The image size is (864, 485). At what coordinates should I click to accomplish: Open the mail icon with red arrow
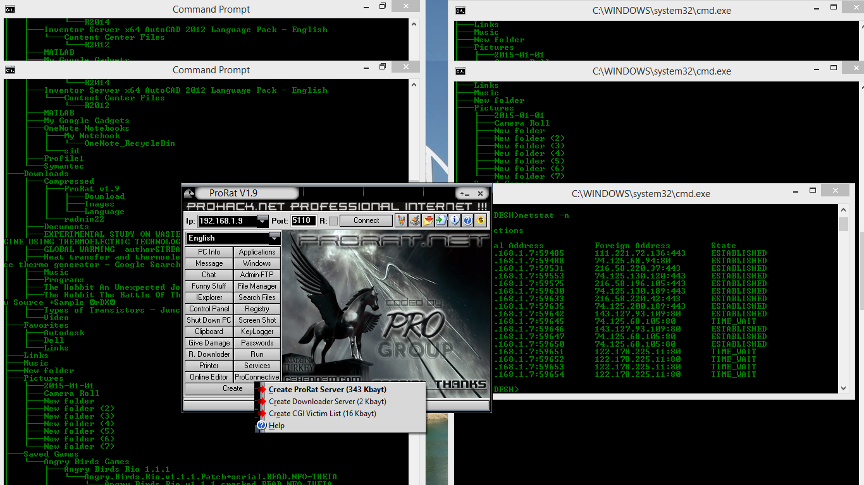coord(428,221)
